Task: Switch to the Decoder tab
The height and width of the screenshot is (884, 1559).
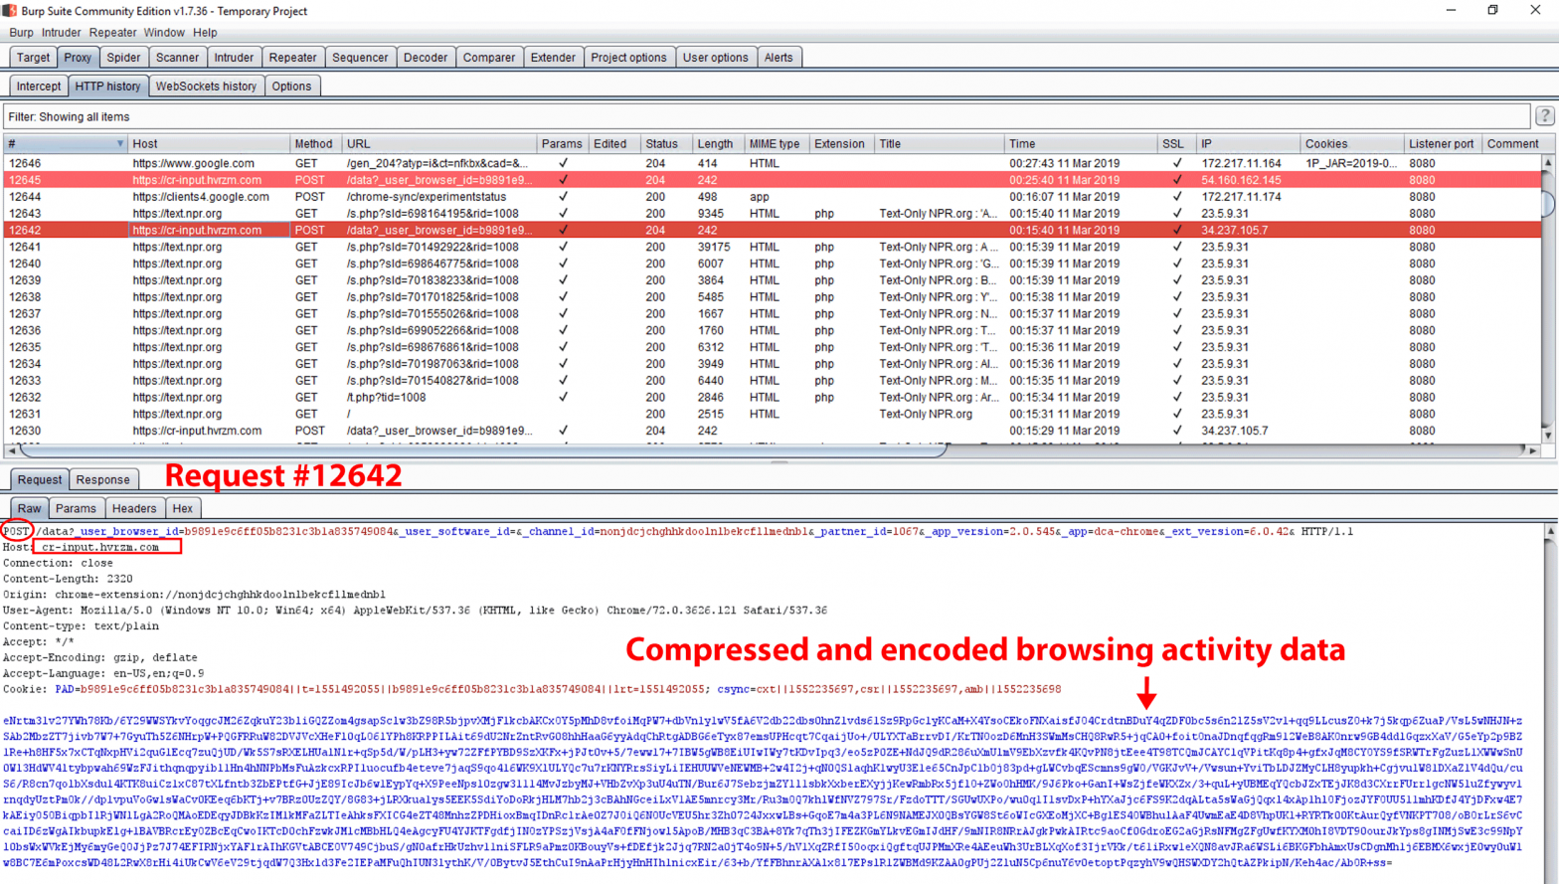Action: [426, 58]
